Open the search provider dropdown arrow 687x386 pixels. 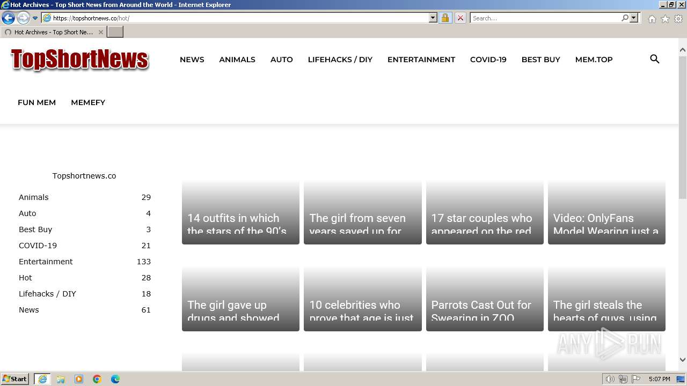[x=634, y=18]
